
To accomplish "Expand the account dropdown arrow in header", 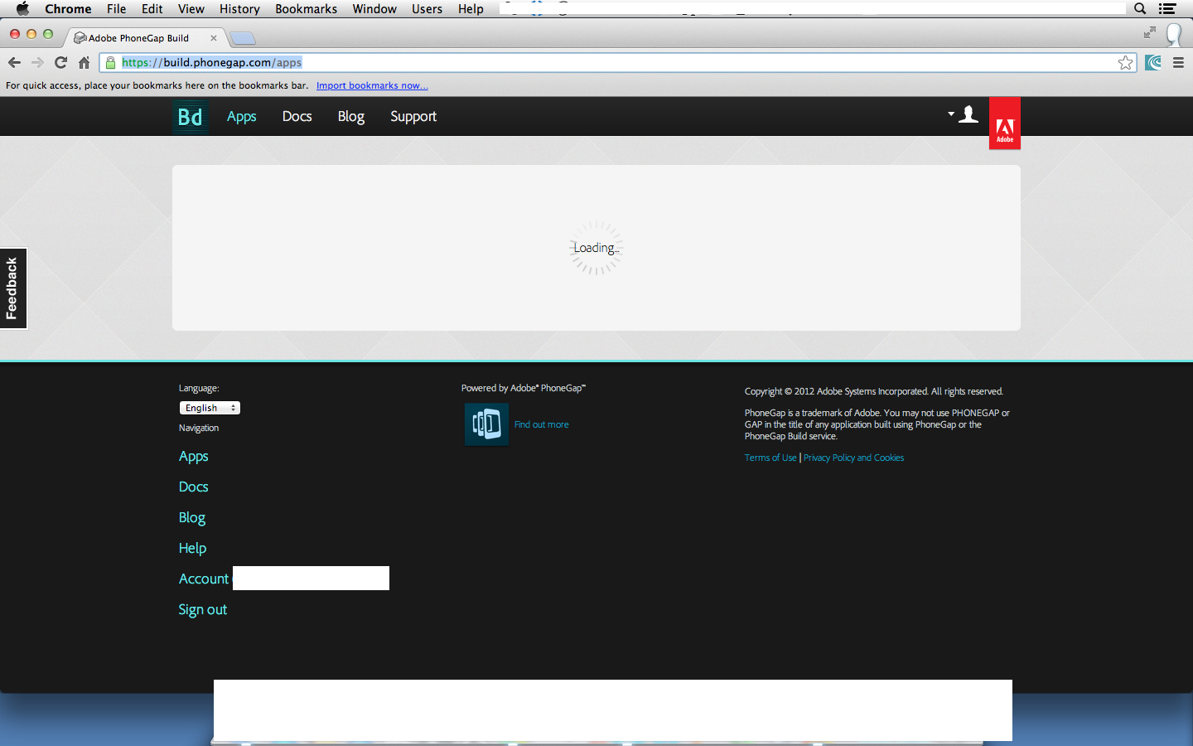I will click(x=951, y=114).
